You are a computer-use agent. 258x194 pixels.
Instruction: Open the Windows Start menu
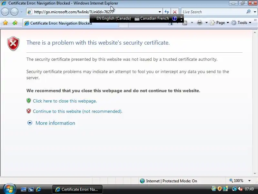click(x=9, y=189)
